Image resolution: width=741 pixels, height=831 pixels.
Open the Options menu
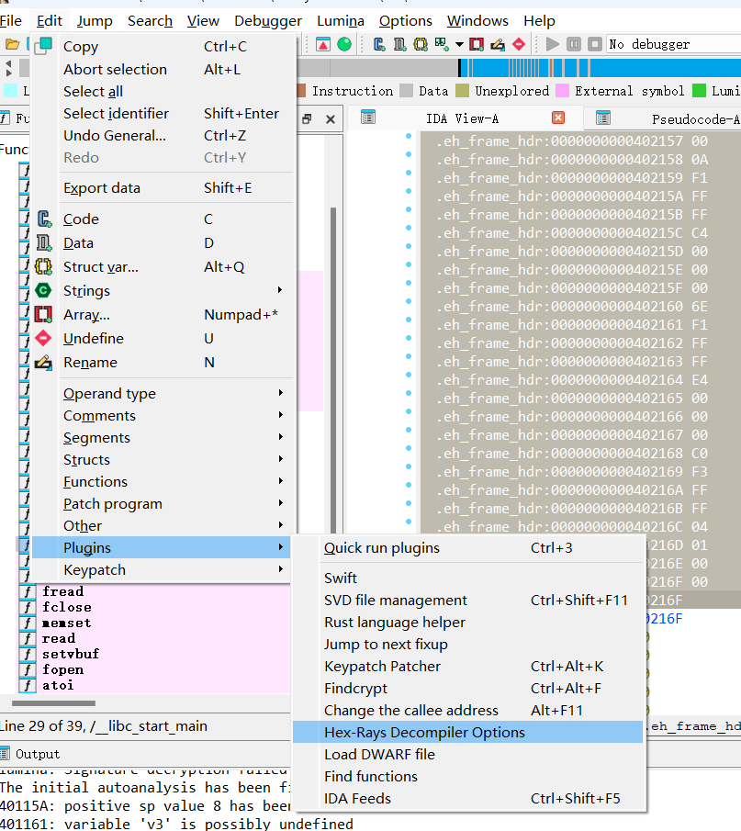[406, 21]
